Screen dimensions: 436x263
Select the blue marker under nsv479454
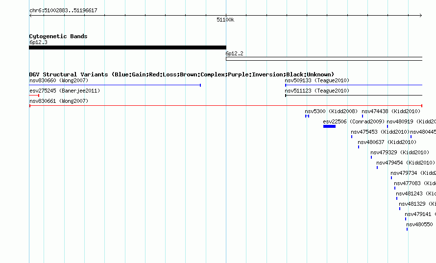click(377, 167)
